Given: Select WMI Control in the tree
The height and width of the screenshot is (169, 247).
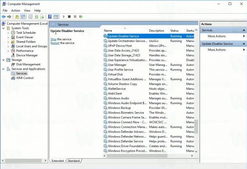Looking at the screenshot, I should pos(25,78).
